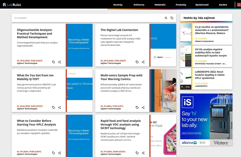Open 'LABOREXPO 2022: Nové funkční doplňky' article

[x=210, y=75]
